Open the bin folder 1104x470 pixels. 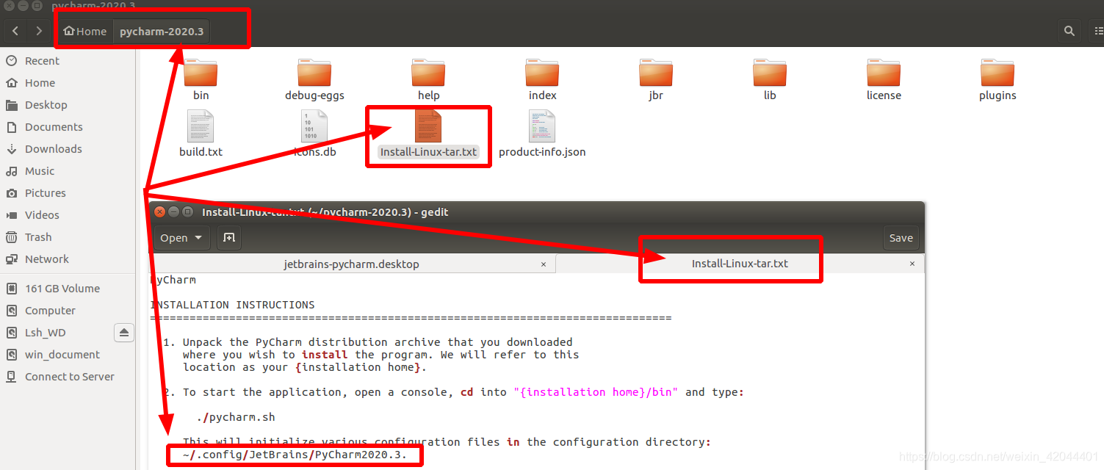click(x=201, y=73)
